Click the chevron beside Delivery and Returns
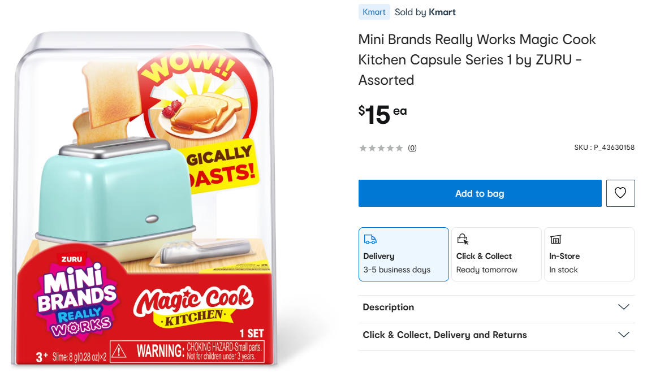Screen dimensions: 660x390 pos(623,335)
